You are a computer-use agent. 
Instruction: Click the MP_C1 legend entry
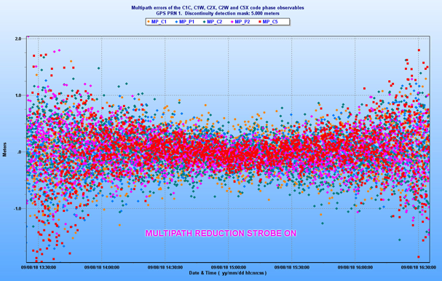pyautogui.click(x=157, y=22)
